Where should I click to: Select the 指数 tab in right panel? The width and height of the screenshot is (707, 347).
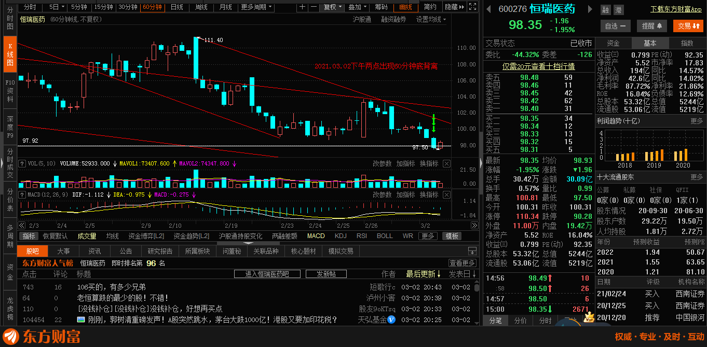687,44
